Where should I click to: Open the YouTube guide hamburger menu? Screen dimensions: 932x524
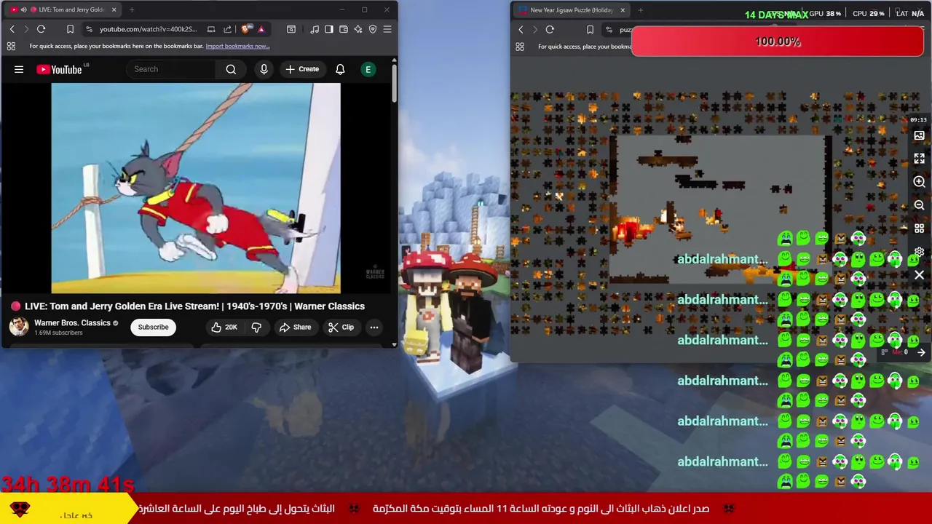pyautogui.click(x=19, y=69)
